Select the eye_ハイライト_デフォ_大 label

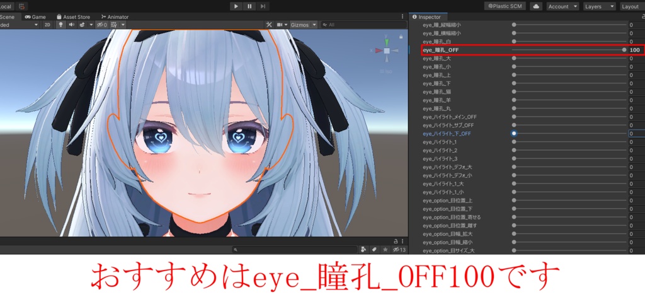tap(448, 167)
